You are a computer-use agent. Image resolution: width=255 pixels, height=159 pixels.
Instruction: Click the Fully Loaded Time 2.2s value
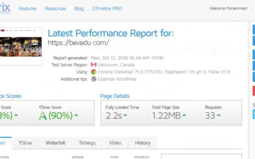[x=114, y=116]
